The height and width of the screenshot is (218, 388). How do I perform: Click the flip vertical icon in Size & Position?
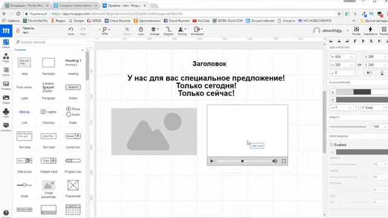click(382, 73)
